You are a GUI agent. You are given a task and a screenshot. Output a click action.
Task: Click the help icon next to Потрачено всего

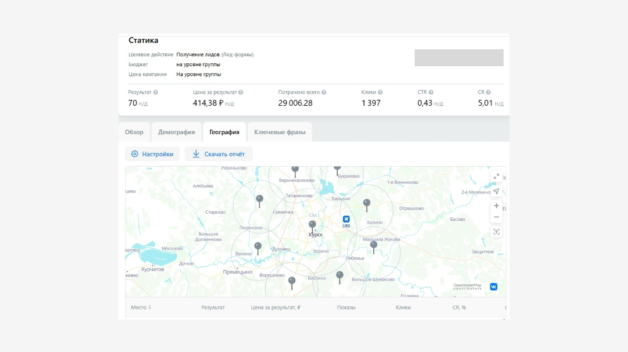(324, 92)
